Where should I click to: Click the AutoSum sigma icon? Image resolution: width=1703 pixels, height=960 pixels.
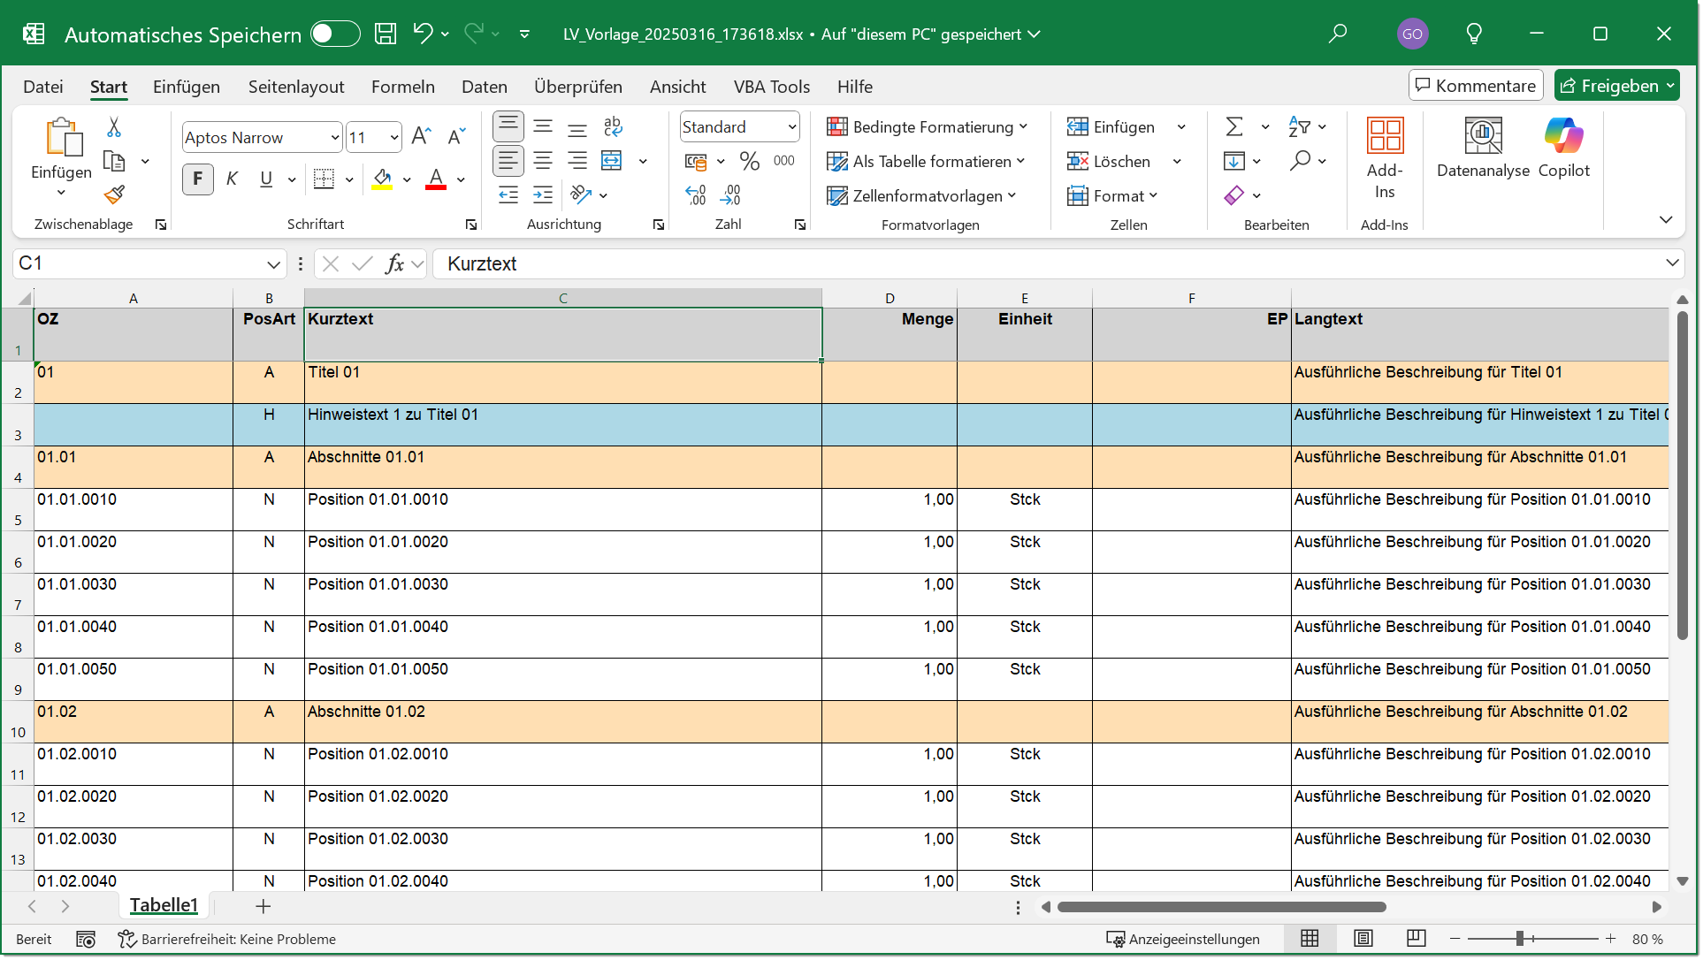pyautogui.click(x=1234, y=127)
